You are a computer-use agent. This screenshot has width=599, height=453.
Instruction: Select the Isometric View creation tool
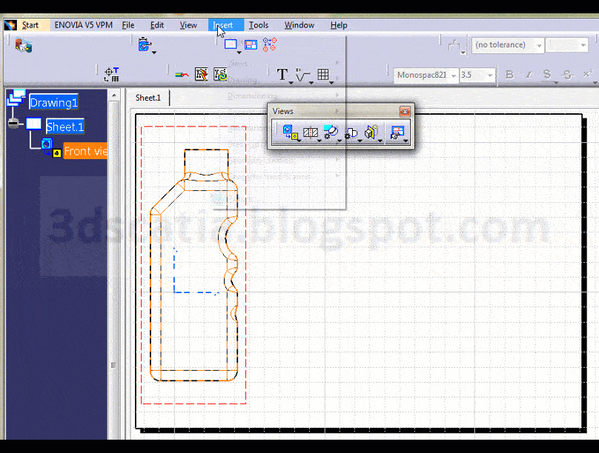370,131
